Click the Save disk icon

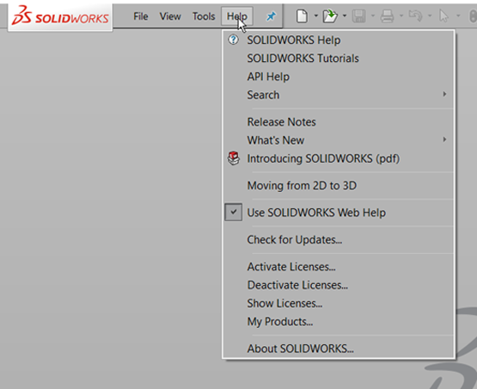358,15
